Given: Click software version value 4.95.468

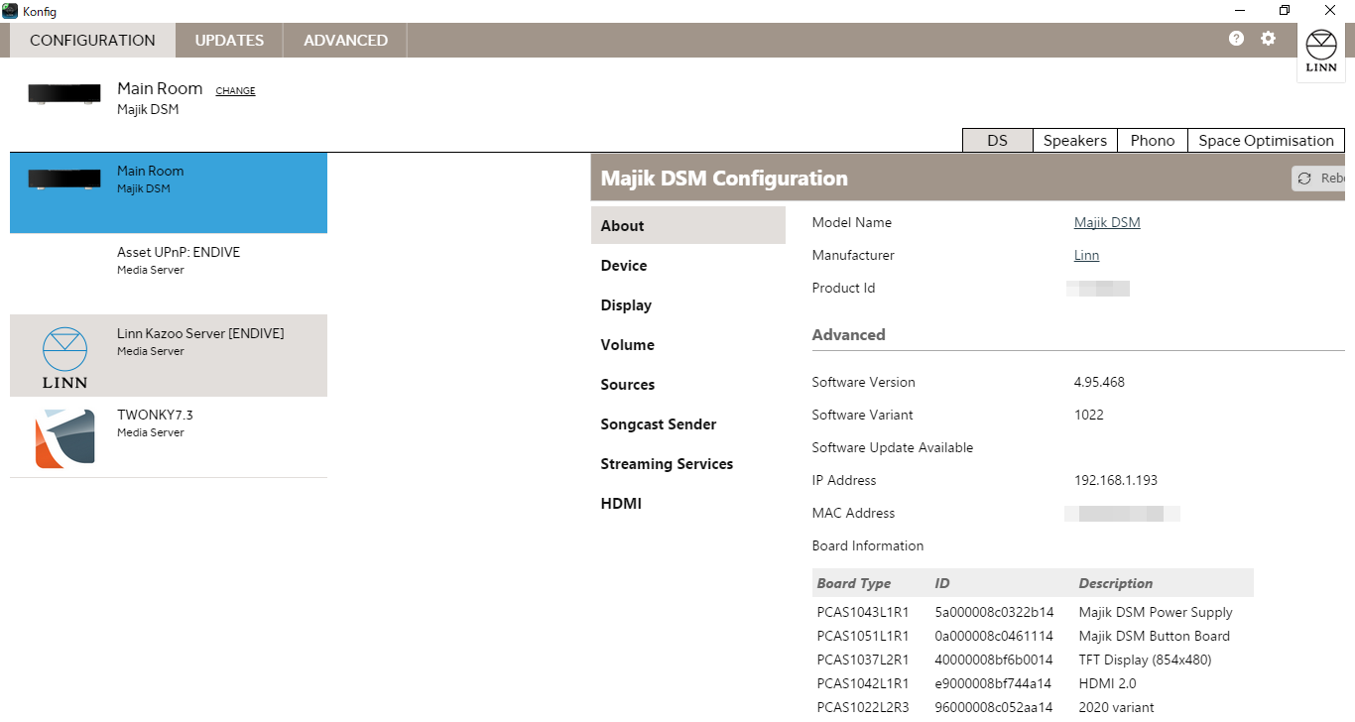Looking at the screenshot, I should (1099, 382).
